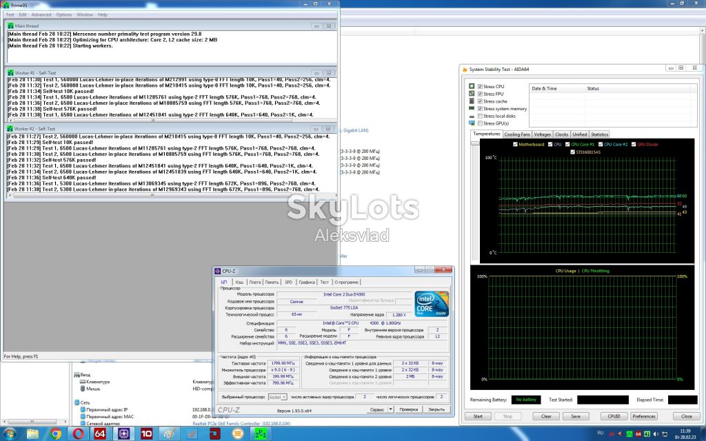The height and width of the screenshot is (441, 706).
Task: Select the Клавиатура tree item
Action: (98, 382)
